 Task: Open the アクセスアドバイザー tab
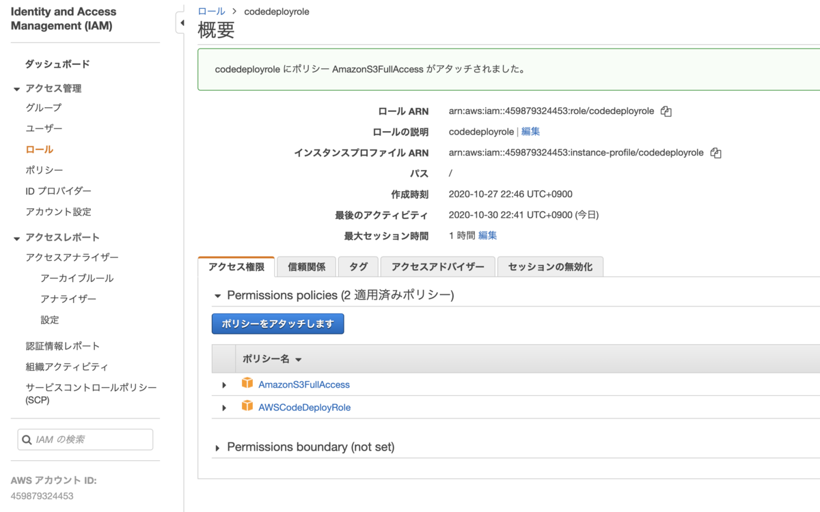pyautogui.click(x=437, y=267)
